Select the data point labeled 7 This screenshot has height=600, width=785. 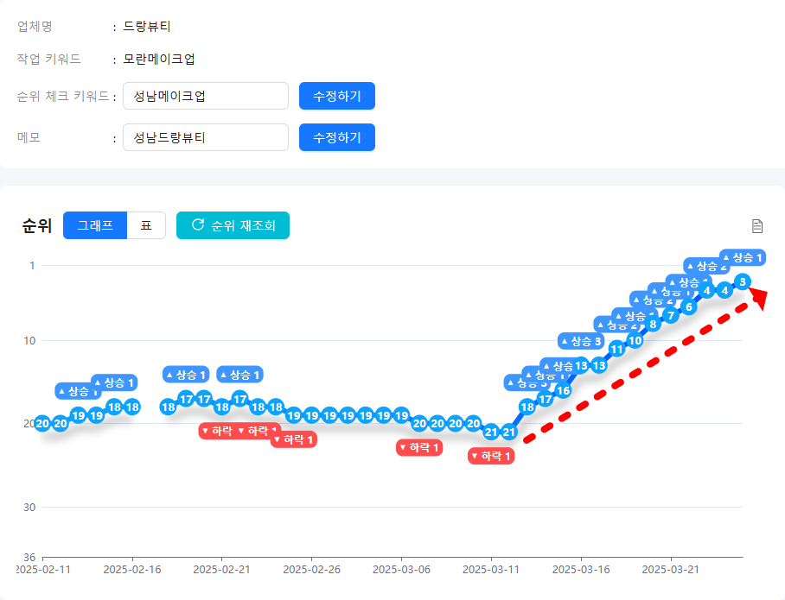(x=671, y=315)
